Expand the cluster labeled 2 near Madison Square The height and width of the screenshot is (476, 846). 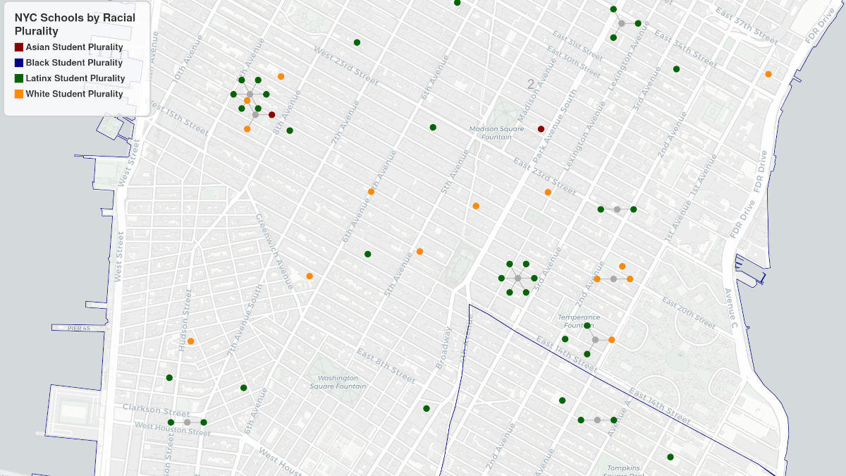click(x=529, y=84)
